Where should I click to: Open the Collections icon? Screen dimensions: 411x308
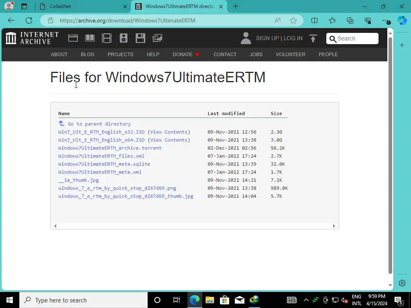click(x=350, y=20)
